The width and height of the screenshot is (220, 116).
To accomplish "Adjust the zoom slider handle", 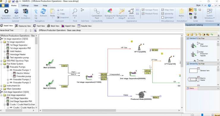I will point(202,115).
